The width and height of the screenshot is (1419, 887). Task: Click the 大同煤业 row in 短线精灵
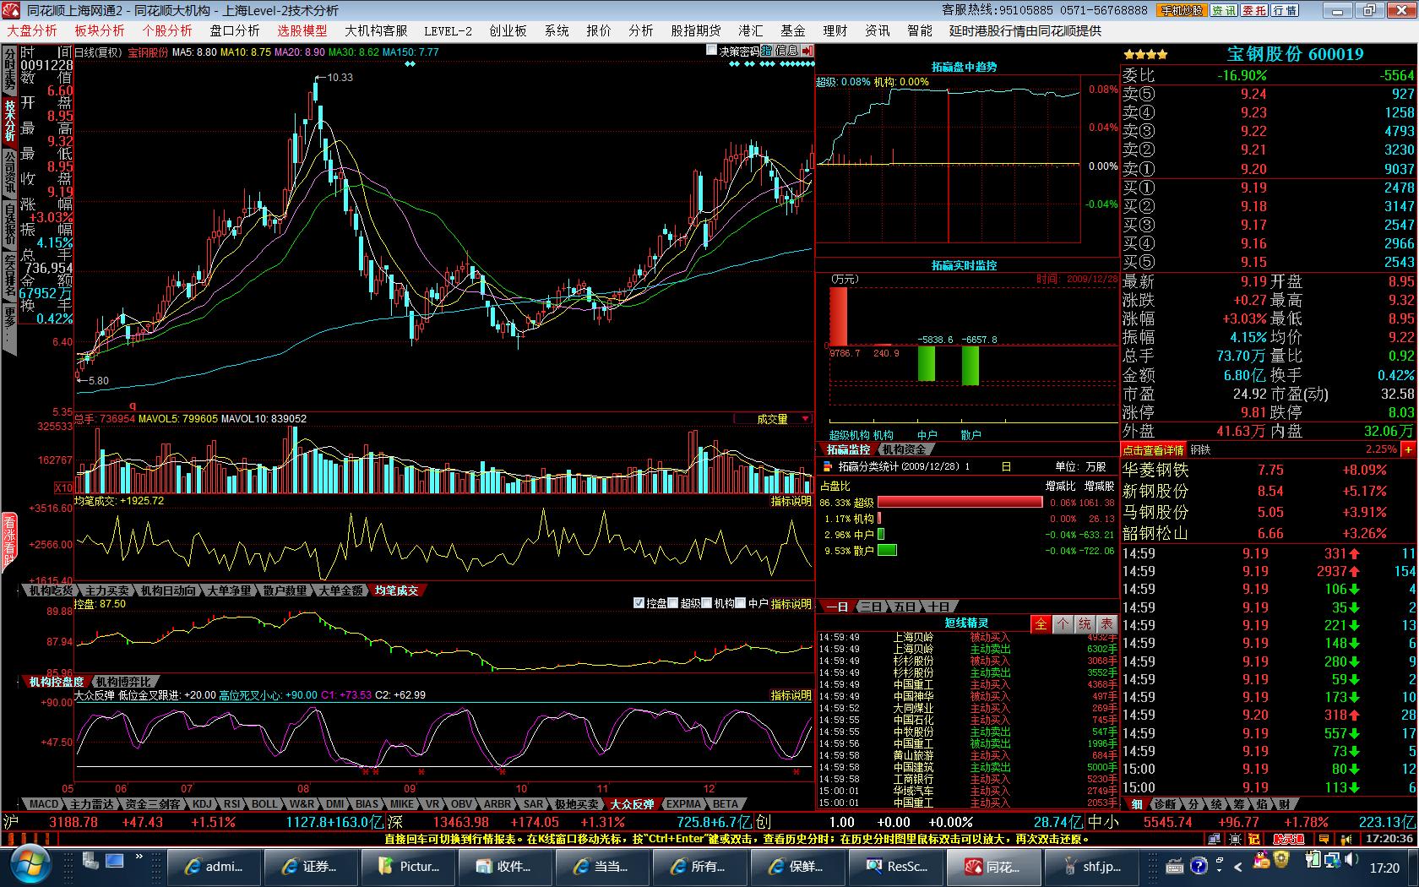click(x=967, y=708)
